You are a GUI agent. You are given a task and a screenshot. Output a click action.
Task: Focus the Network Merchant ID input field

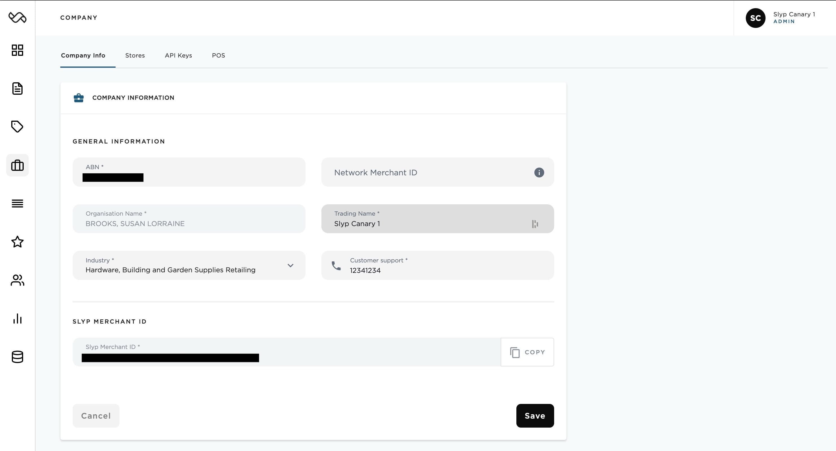[x=437, y=172]
